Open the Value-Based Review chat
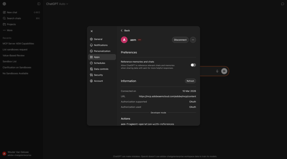Viewport: 287px width, 159px height. [x=13, y=55]
